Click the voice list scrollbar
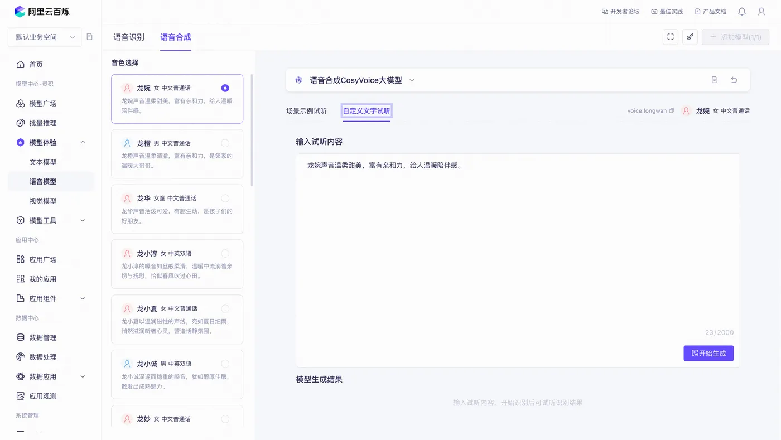Image resolution: width=781 pixels, height=440 pixels. 252,130
